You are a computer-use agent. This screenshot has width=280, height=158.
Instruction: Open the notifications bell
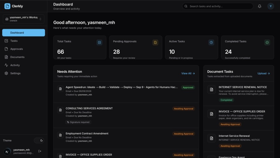pos(260,6)
